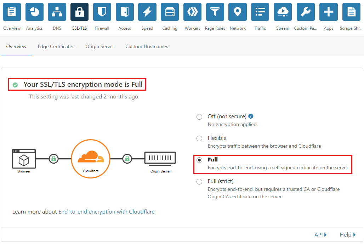364x244 pixels.
Task: Select the Off (not secure) radio button
Action: click(199, 117)
